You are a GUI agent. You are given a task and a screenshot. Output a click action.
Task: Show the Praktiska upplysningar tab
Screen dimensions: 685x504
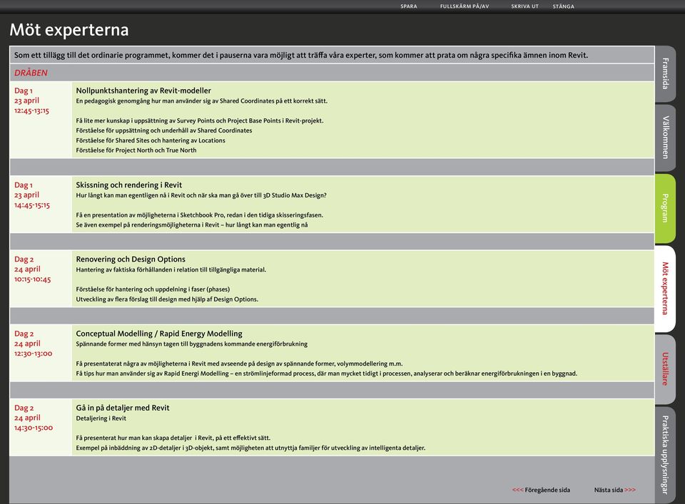pos(665,455)
